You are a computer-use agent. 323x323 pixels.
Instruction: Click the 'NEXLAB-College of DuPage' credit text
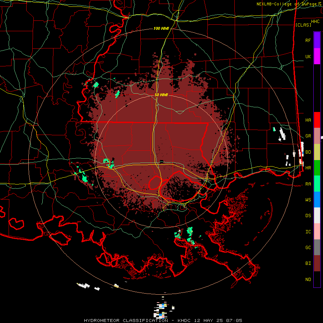(x=287, y=4)
